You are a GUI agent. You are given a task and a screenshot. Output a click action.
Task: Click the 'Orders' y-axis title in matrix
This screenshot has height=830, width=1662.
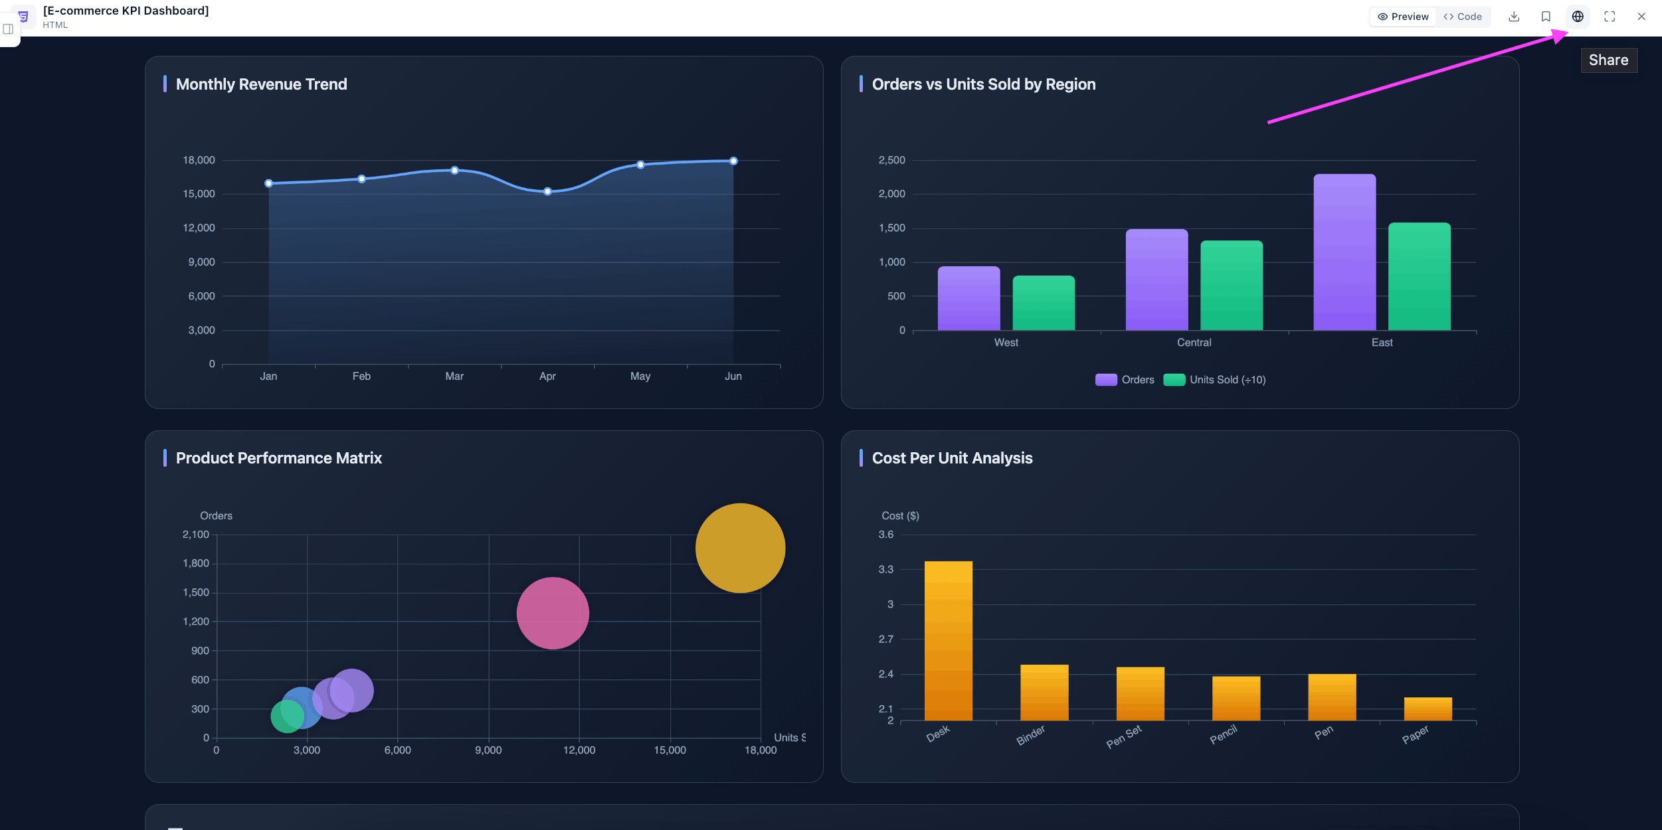tap(216, 516)
